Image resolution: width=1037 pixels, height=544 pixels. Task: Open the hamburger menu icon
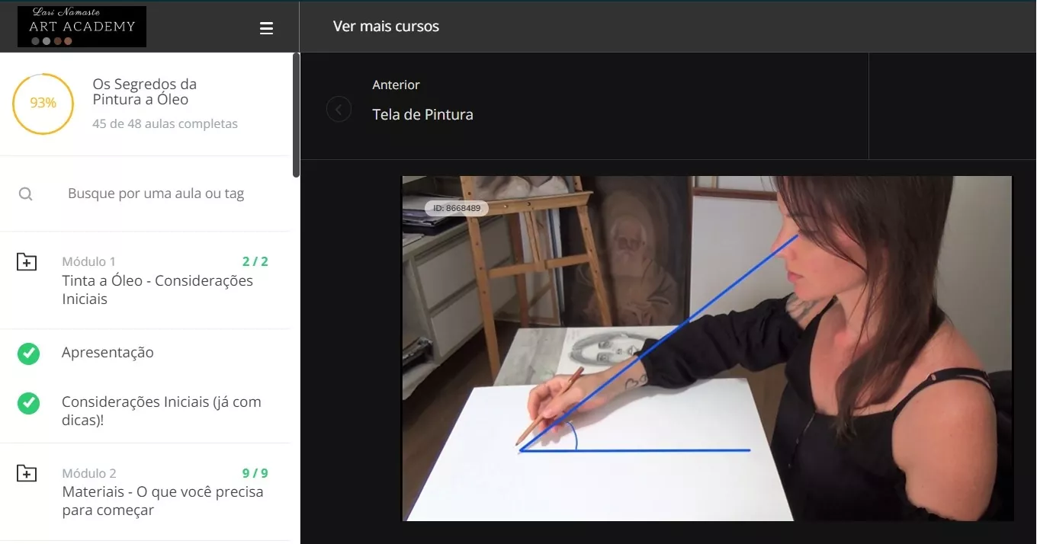[266, 28]
